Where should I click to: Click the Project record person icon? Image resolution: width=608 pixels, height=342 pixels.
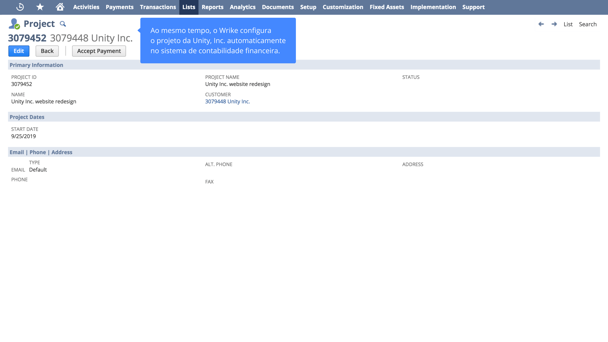(14, 24)
